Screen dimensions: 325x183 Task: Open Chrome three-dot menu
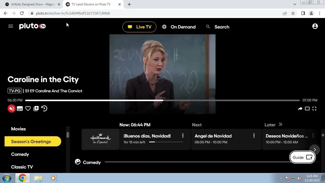tap(319, 13)
